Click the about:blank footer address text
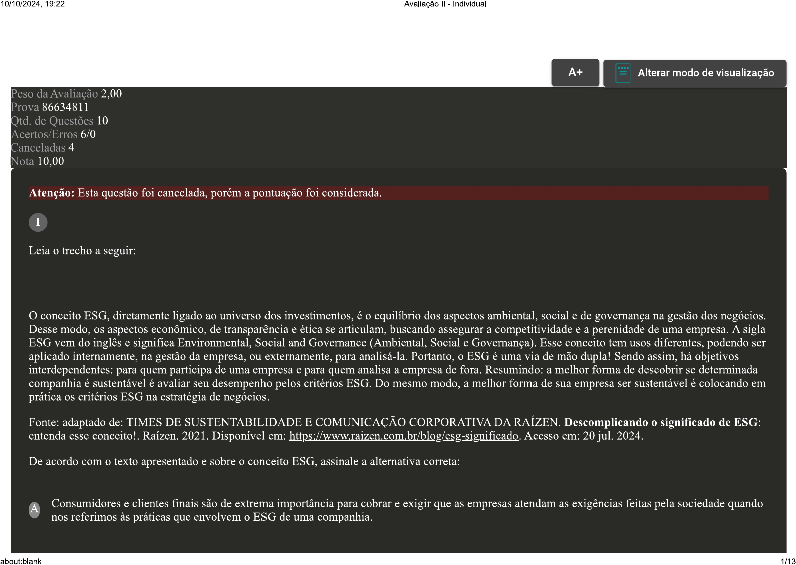The image size is (796, 565). tap(21, 561)
